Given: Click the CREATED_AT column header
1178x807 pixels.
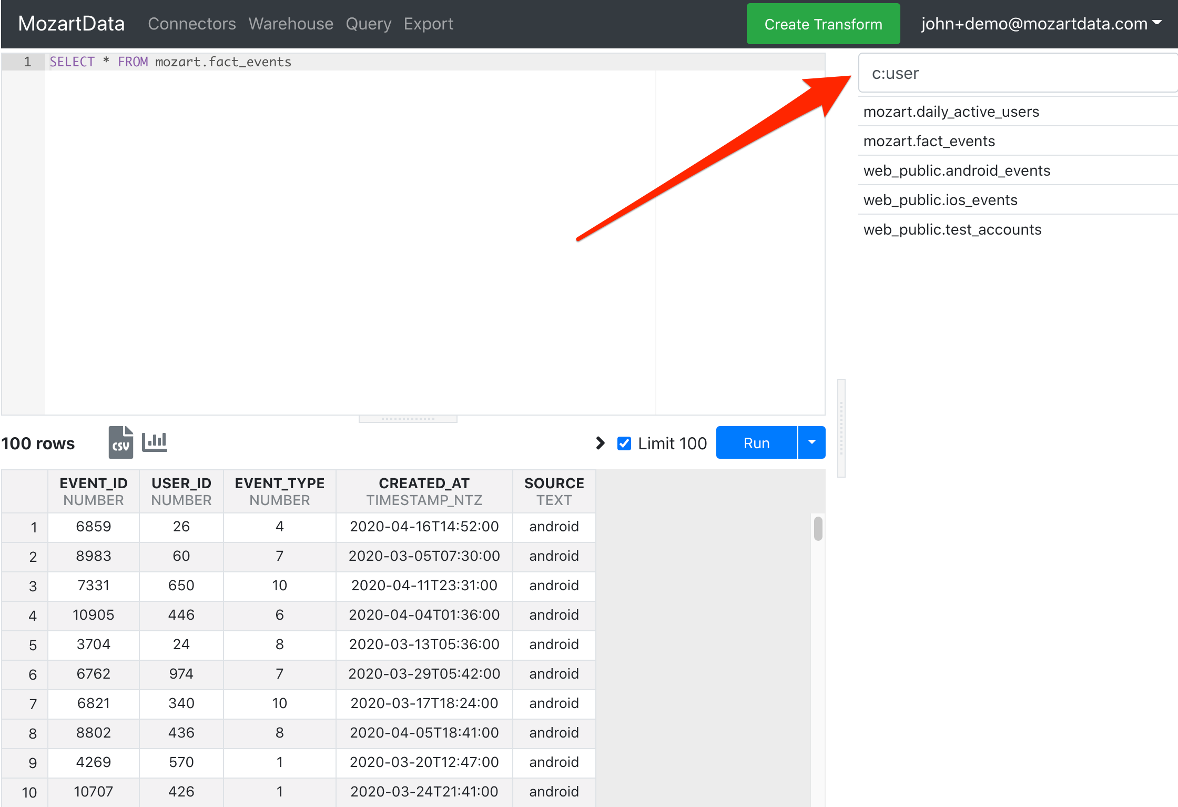Looking at the screenshot, I should tap(424, 491).
